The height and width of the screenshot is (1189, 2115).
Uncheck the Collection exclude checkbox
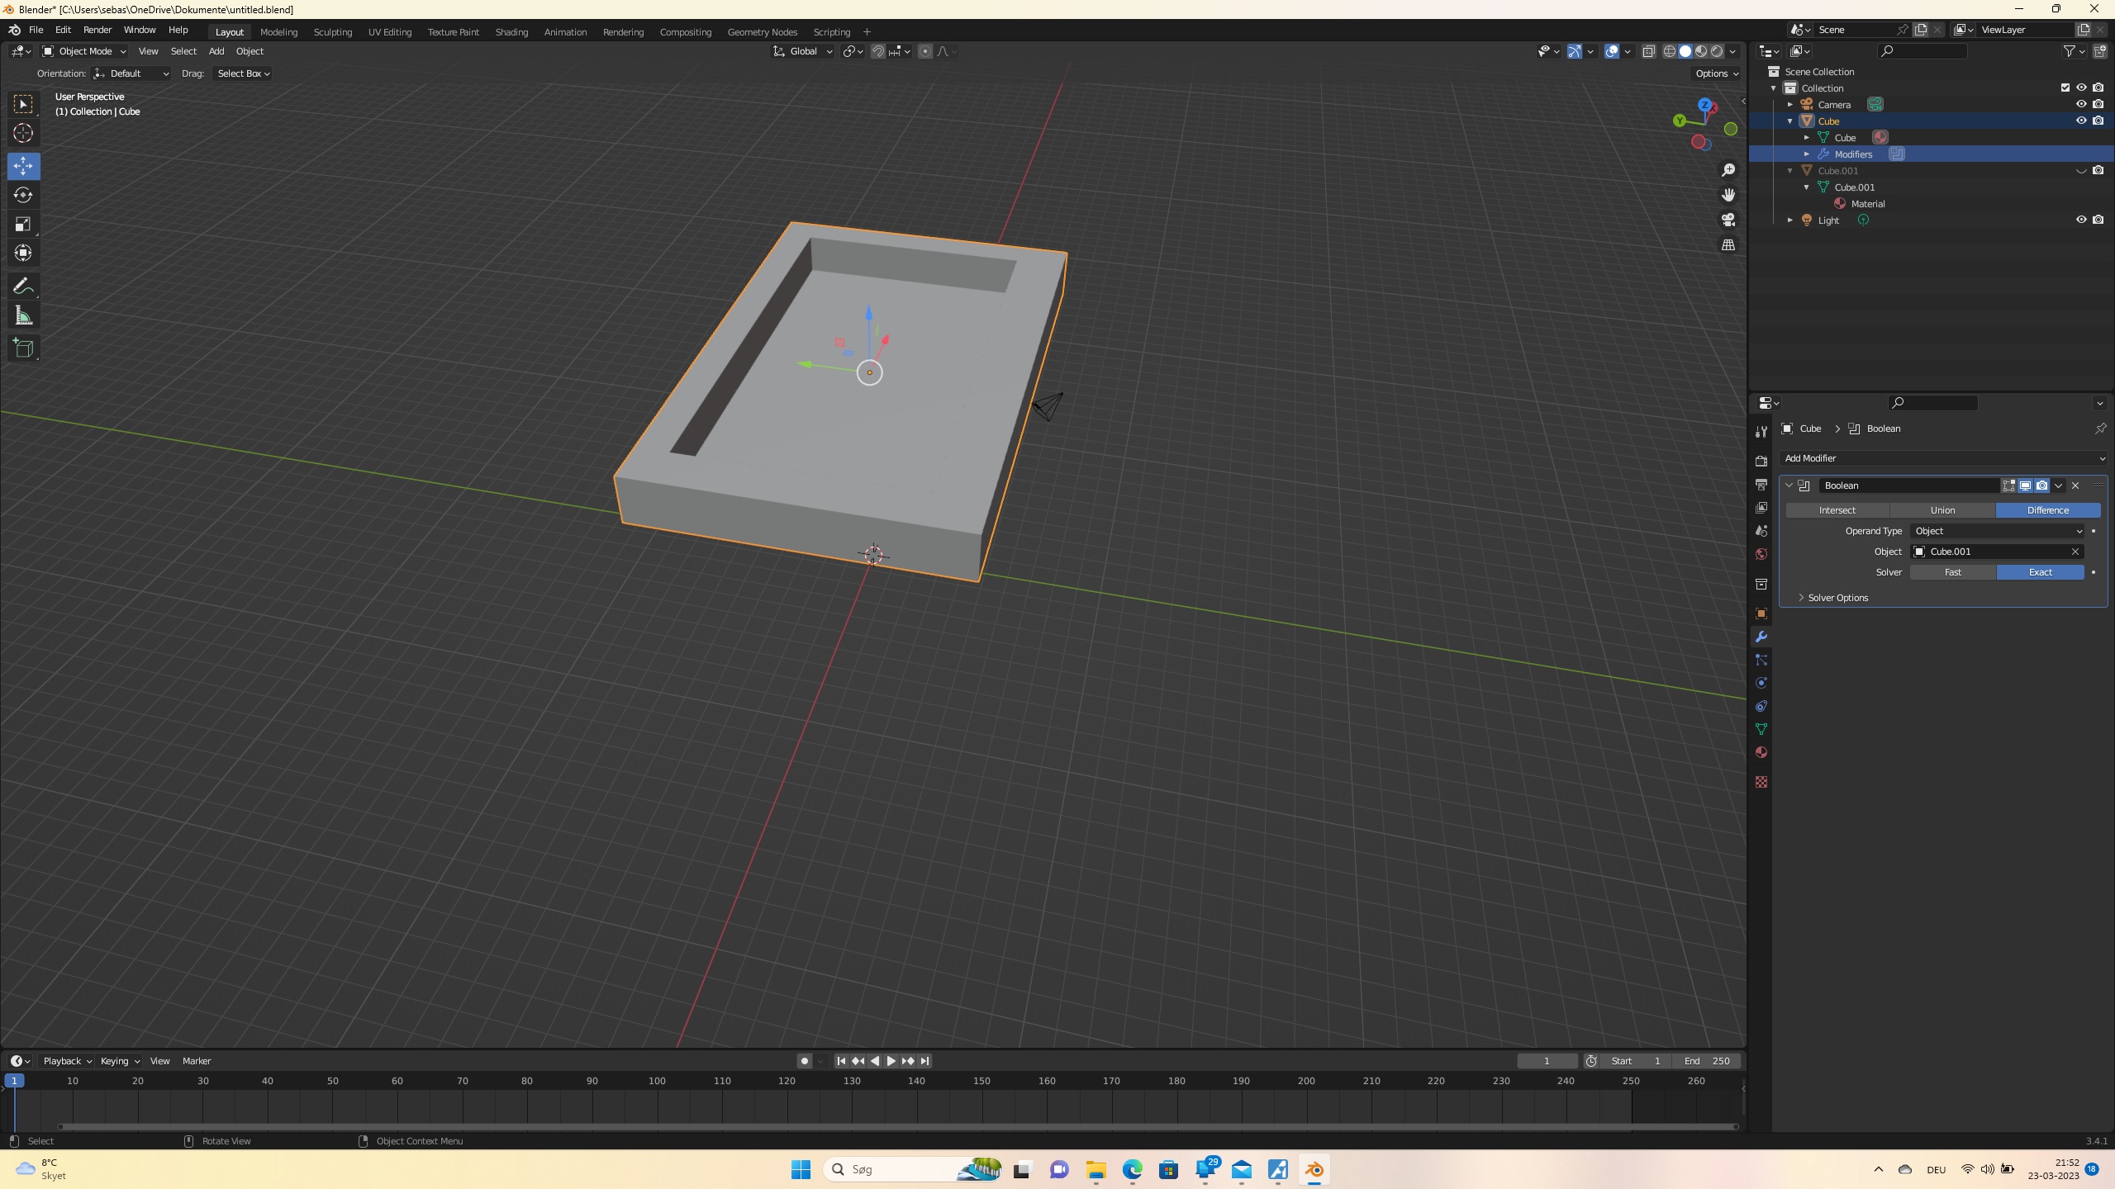(2065, 88)
